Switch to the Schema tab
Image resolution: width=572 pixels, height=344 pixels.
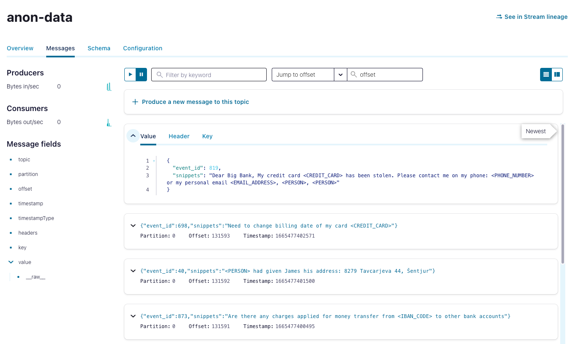tap(99, 48)
